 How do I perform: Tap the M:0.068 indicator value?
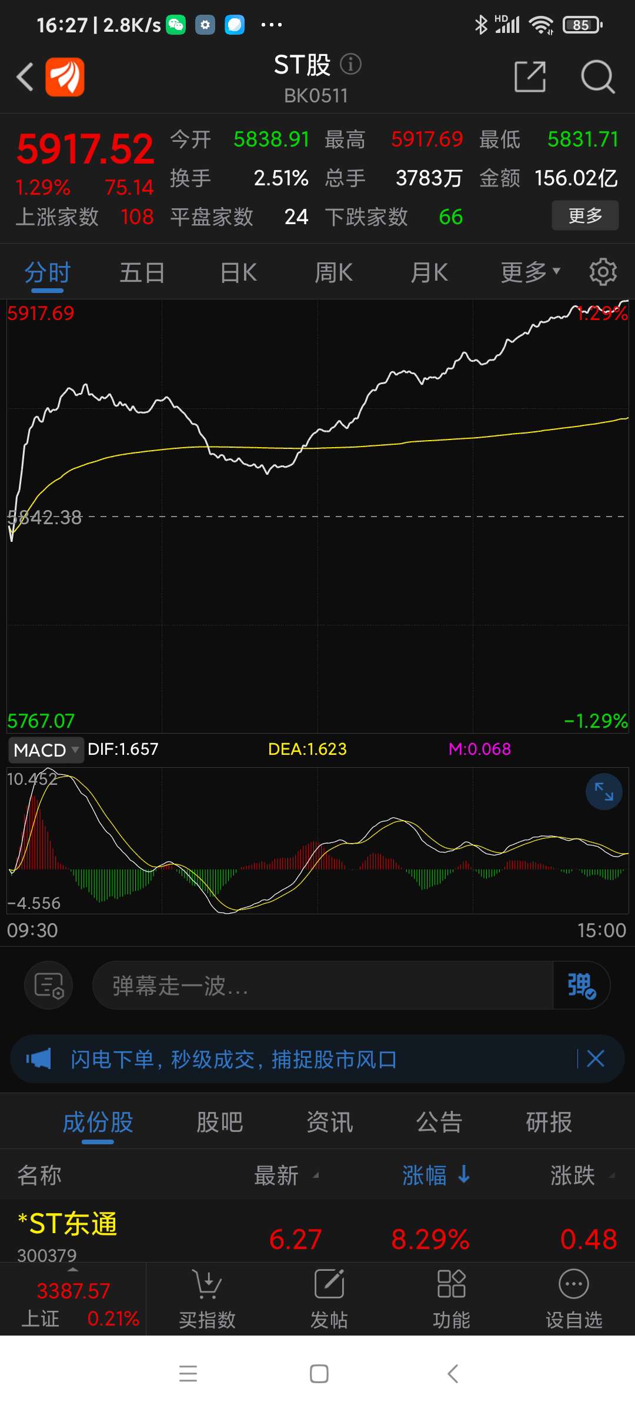tap(480, 749)
